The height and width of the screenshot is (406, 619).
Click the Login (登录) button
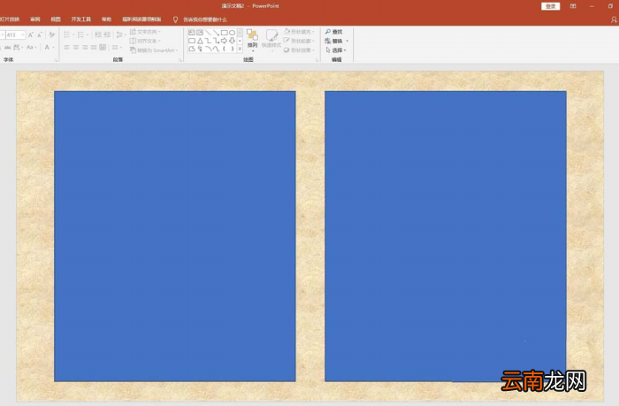click(x=550, y=6)
